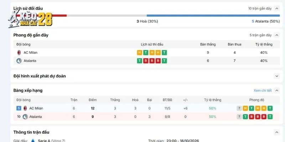Open Atalanta name in standings table
This screenshot has height=142, width=285.
(36, 117)
